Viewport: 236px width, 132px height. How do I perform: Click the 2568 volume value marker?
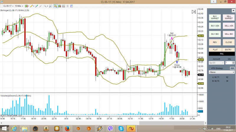[x=200, y=111]
